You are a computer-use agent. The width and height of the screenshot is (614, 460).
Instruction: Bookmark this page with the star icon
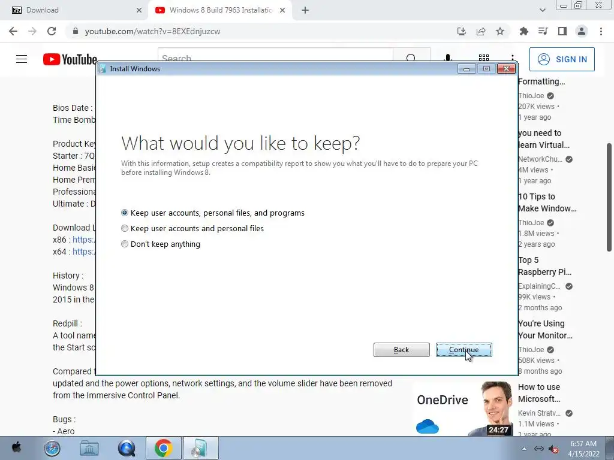pos(500,31)
